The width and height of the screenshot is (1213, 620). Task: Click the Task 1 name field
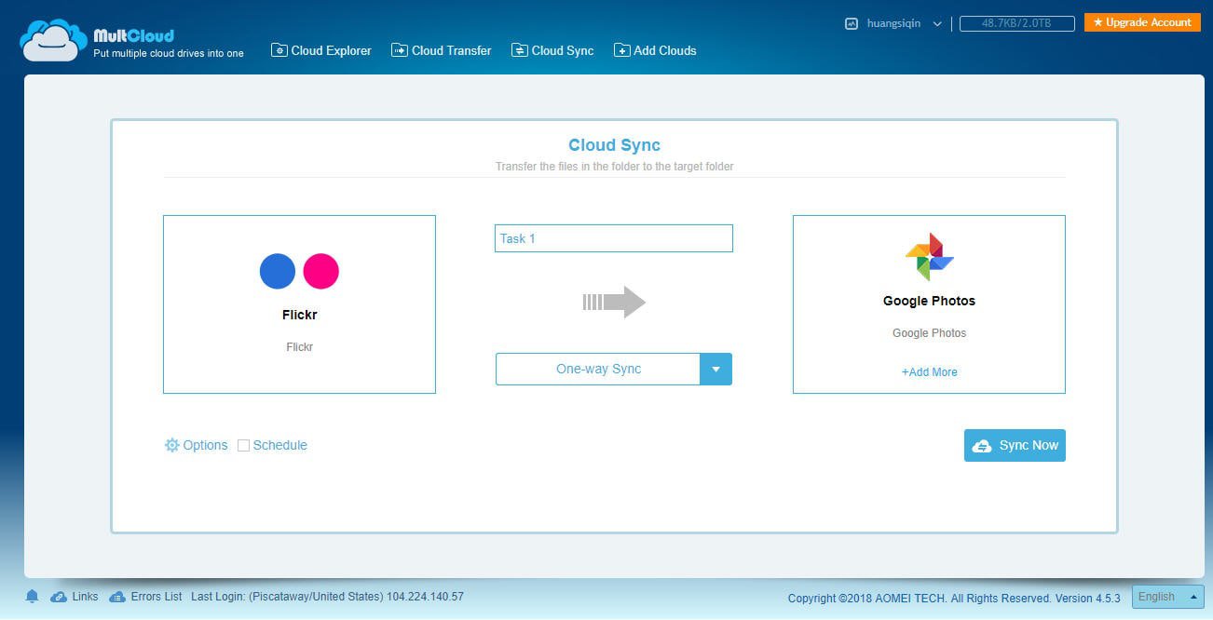[x=613, y=238]
